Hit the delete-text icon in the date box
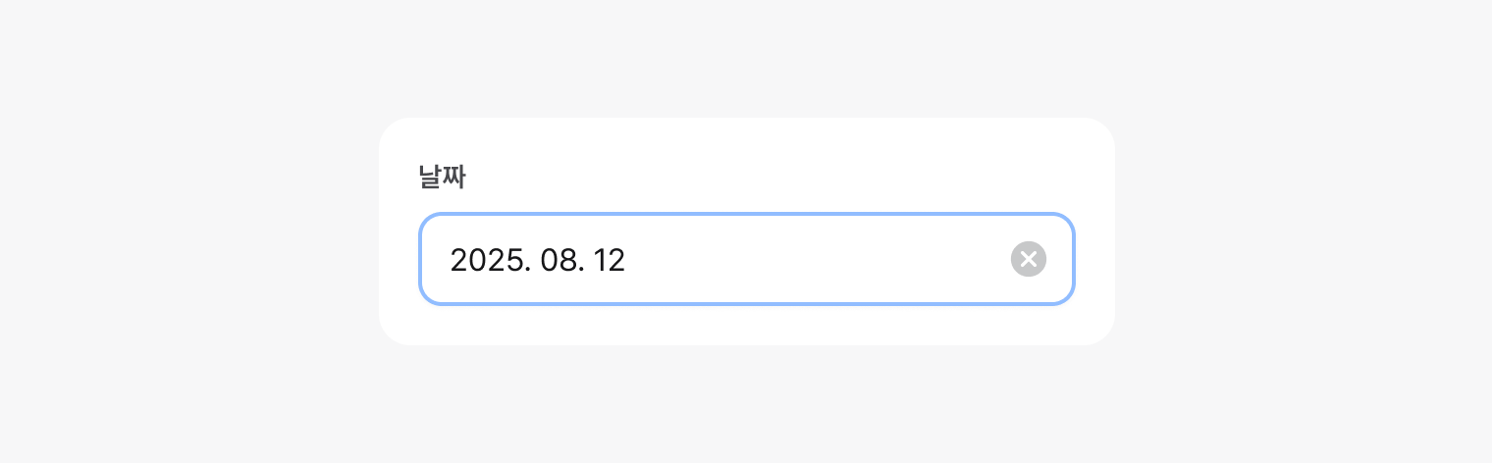1492x463 pixels. pos(1028,259)
